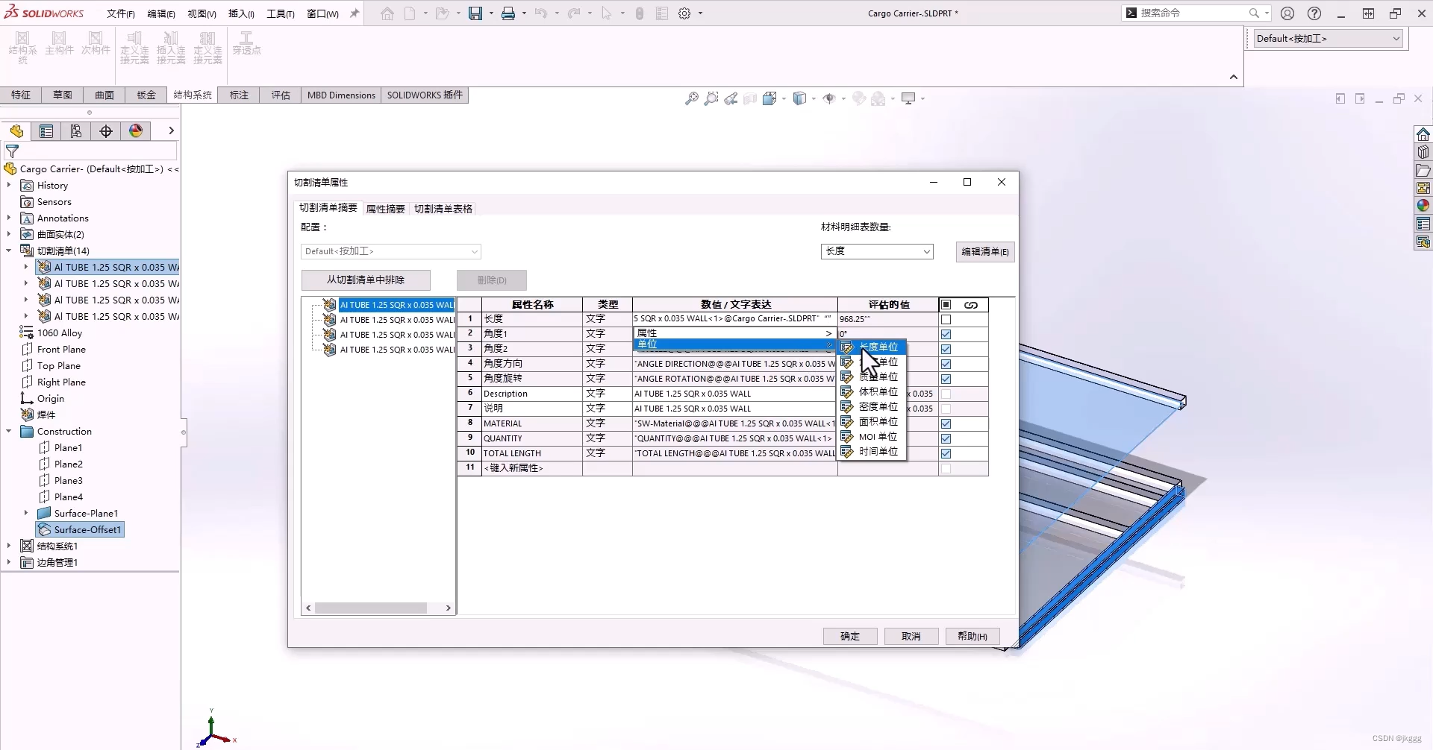Viewport: 1433px width, 750px height.
Task: Choose 体积单位 from the units submenu
Action: 872,391
